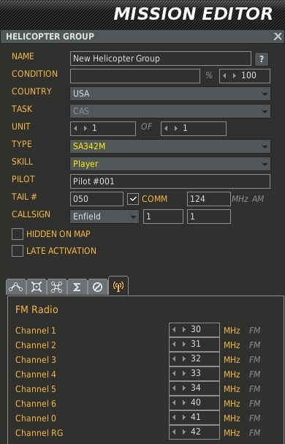The image size is (285, 444).
Task: Increase total units count right arrow
Action: (176, 129)
